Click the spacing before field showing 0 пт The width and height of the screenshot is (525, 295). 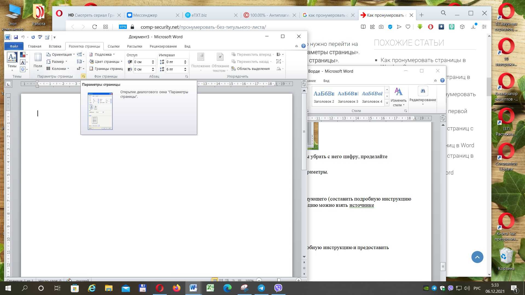[x=174, y=62]
